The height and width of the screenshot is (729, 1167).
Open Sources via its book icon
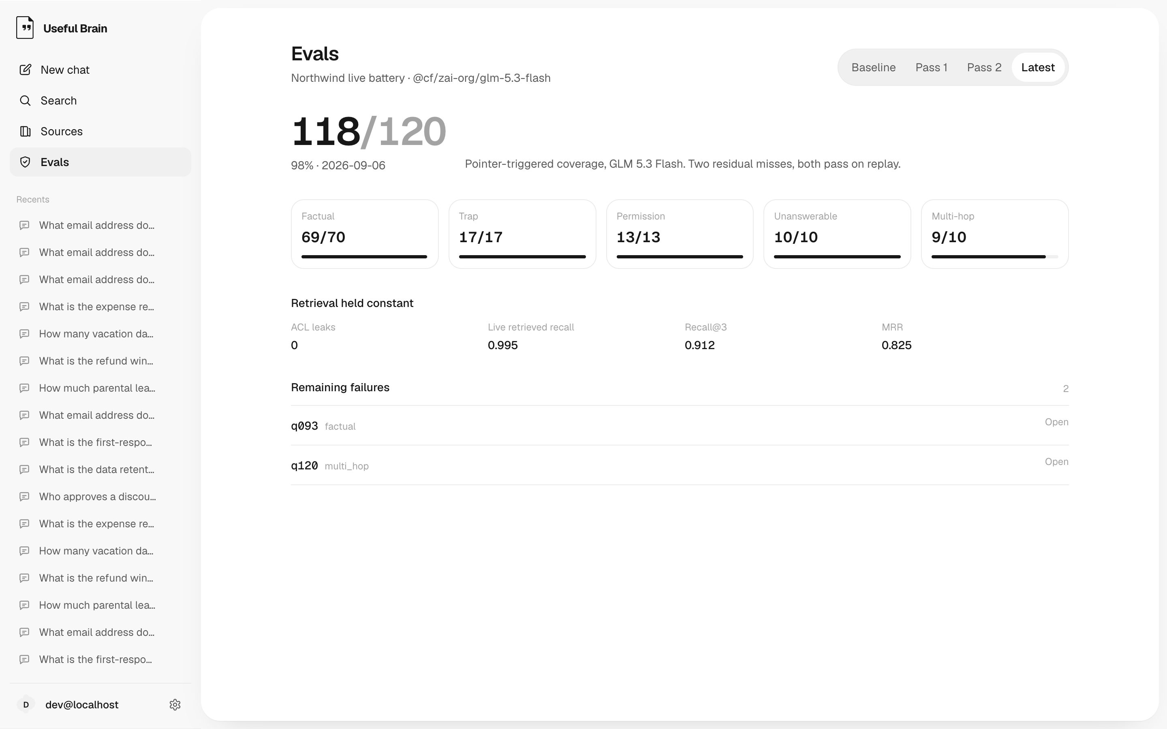pyautogui.click(x=25, y=131)
